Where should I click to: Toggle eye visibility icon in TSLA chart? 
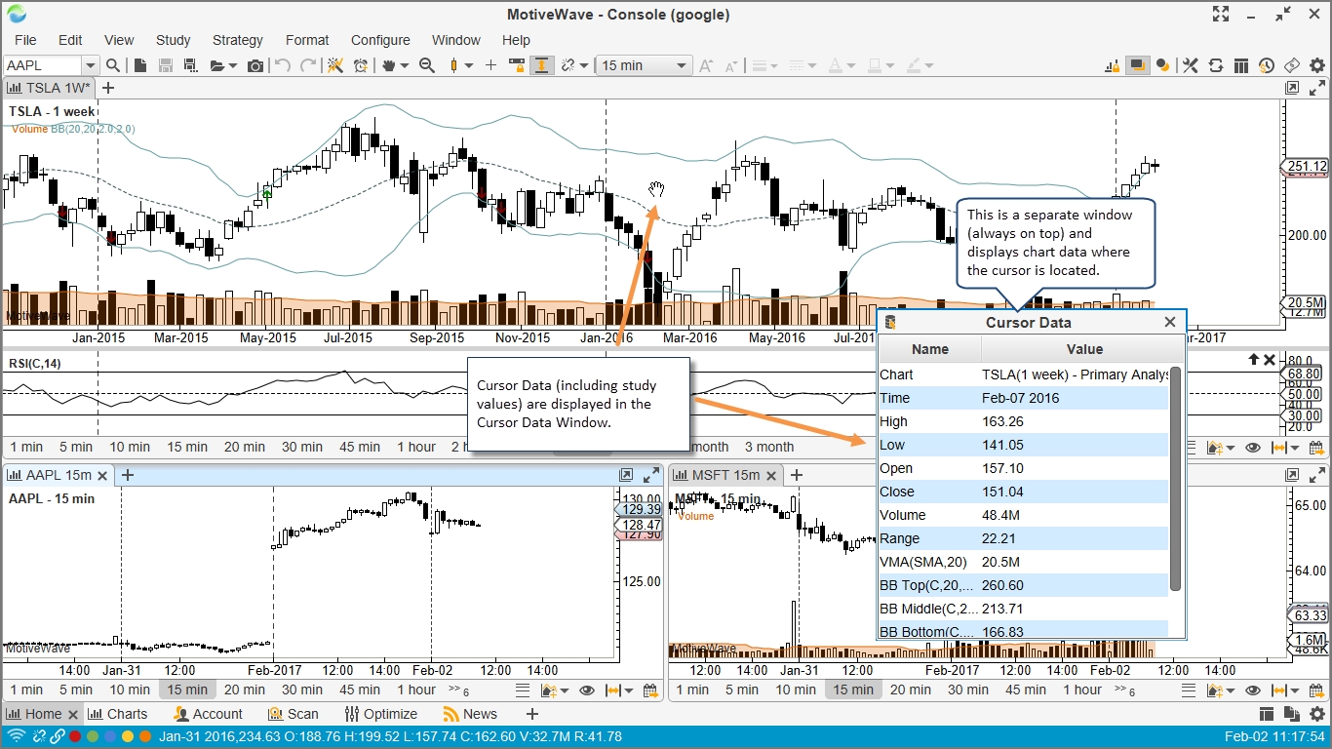click(x=1253, y=448)
